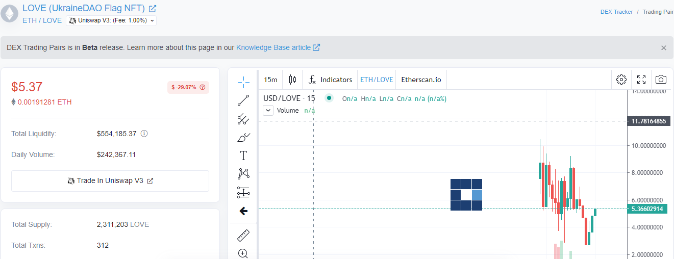
Task: Select the XABCD pattern tool
Action: pyautogui.click(x=243, y=174)
